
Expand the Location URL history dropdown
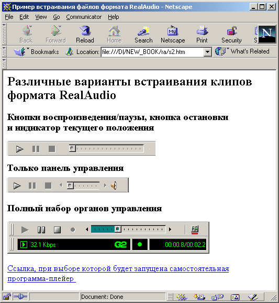click(x=208, y=52)
